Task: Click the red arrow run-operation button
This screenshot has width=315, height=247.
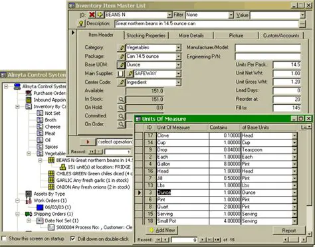Action: pos(88,142)
